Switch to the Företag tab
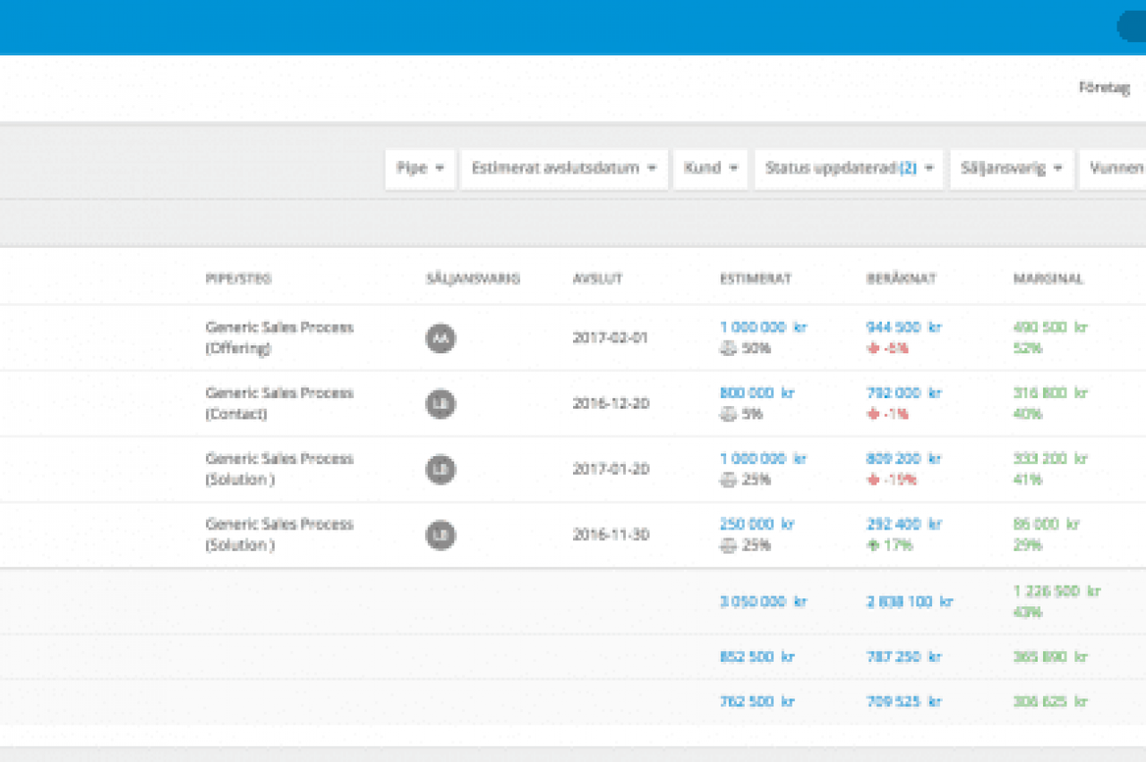Viewport: 1146px width, 762px height. (1104, 88)
